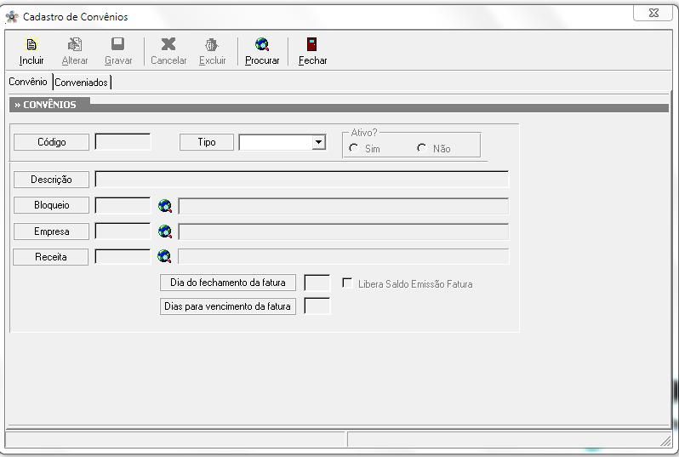Focus the Código input field
The height and width of the screenshot is (457, 679).
pos(123,142)
